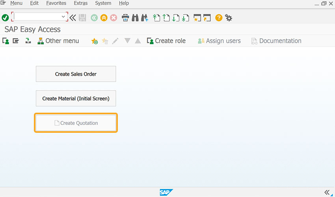Click the Save diskette icon
Viewport: 335px width, 197px height.
tap(82, 18)
